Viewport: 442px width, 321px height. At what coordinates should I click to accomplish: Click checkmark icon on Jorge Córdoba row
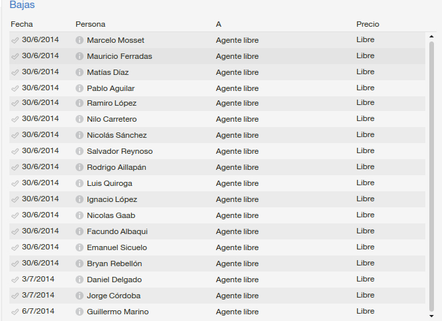15,296
